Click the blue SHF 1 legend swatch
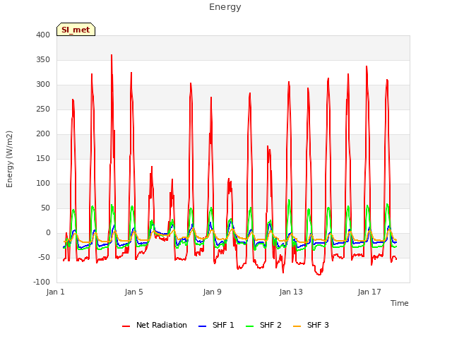 203,326
